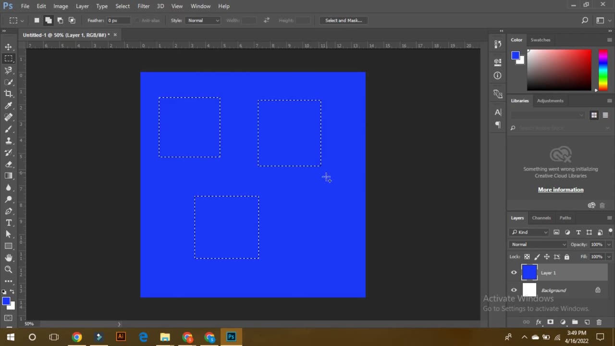Toggle layer filtering on/off switch
The image size is (615, 346).
610,232
